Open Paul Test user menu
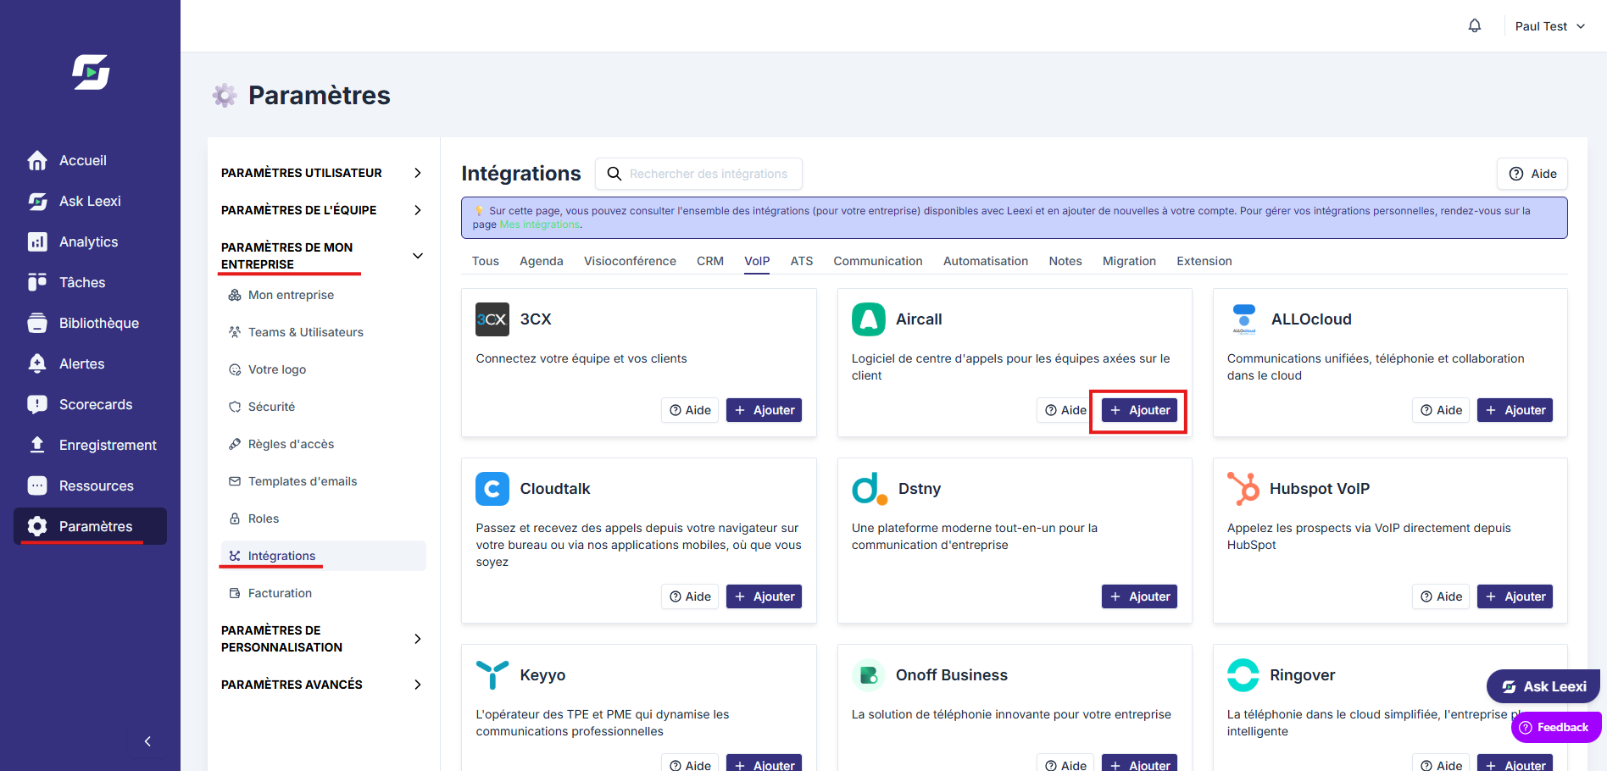 1549,26
